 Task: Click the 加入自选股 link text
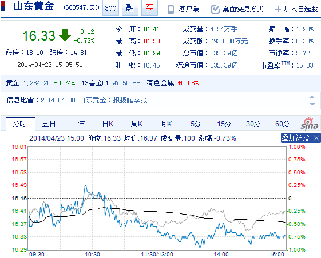(300, 9)
